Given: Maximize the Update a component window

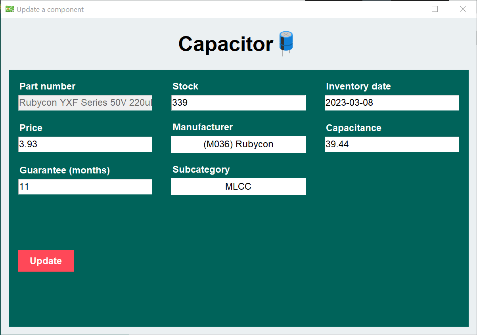Looking at the screenshot, I should (x=435, y=9).
